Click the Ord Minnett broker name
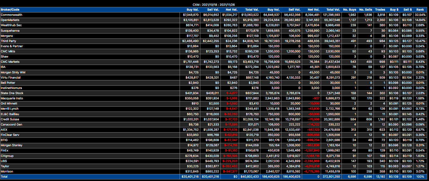429x181 pixels. tap(9, 104)
